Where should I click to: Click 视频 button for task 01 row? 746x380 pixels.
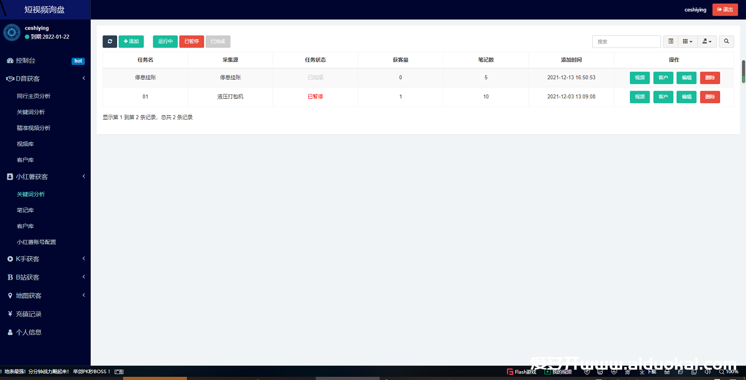[x=640, y=97]
